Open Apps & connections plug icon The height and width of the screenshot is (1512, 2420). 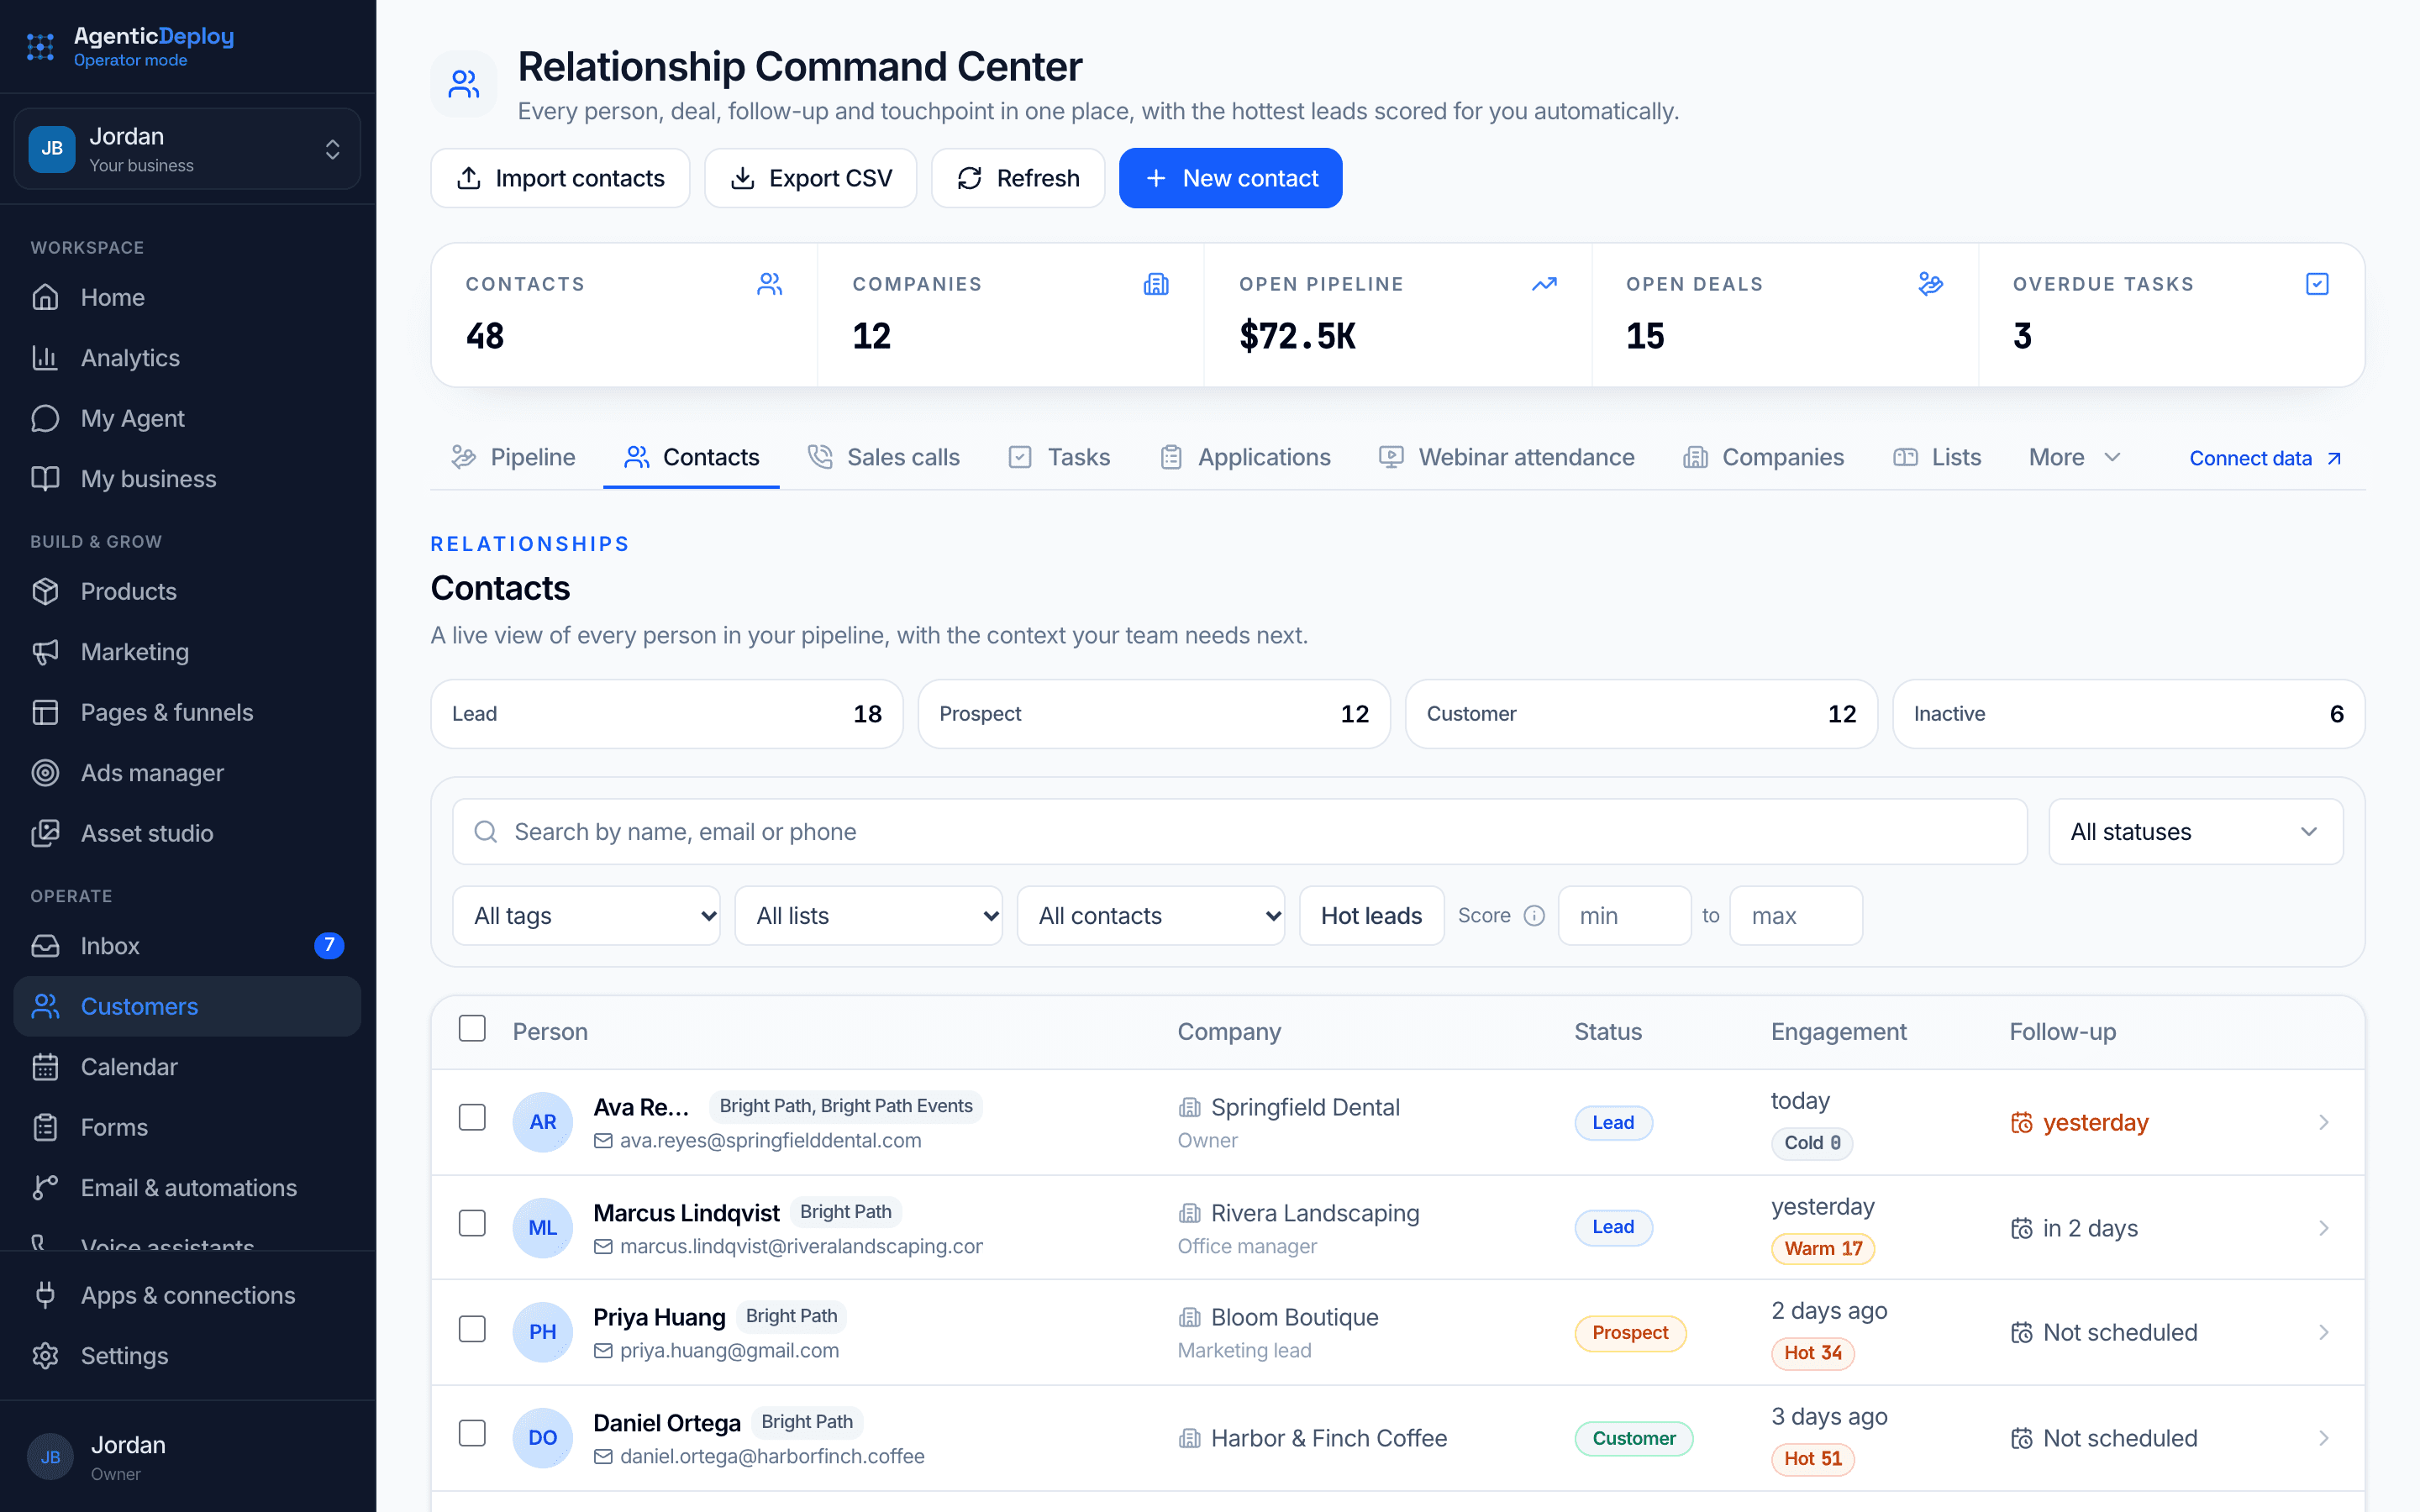click(x=45, y=1295)
